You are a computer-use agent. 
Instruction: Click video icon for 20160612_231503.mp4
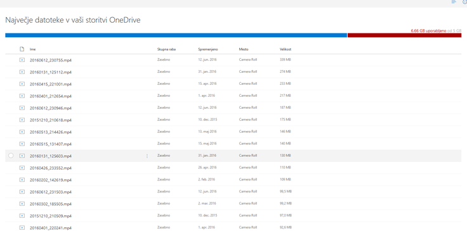click(22, 192)
